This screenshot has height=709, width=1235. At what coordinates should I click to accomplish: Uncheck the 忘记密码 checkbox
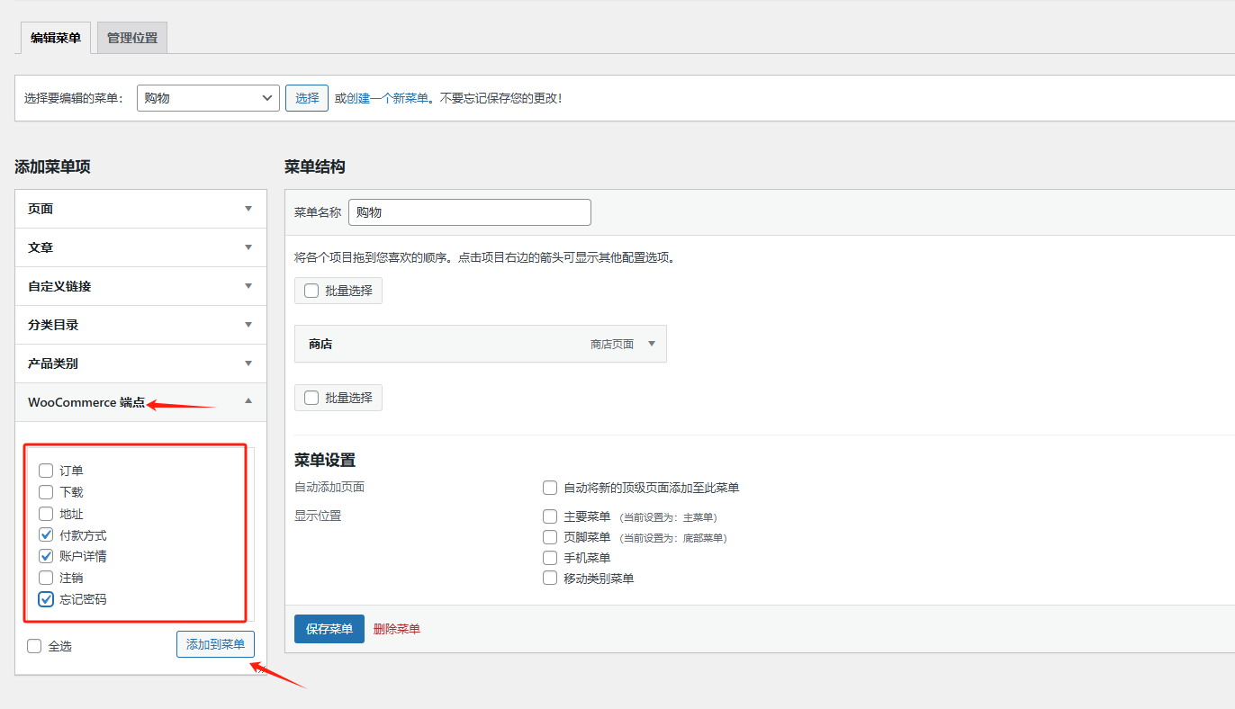(x=45, y=598)
